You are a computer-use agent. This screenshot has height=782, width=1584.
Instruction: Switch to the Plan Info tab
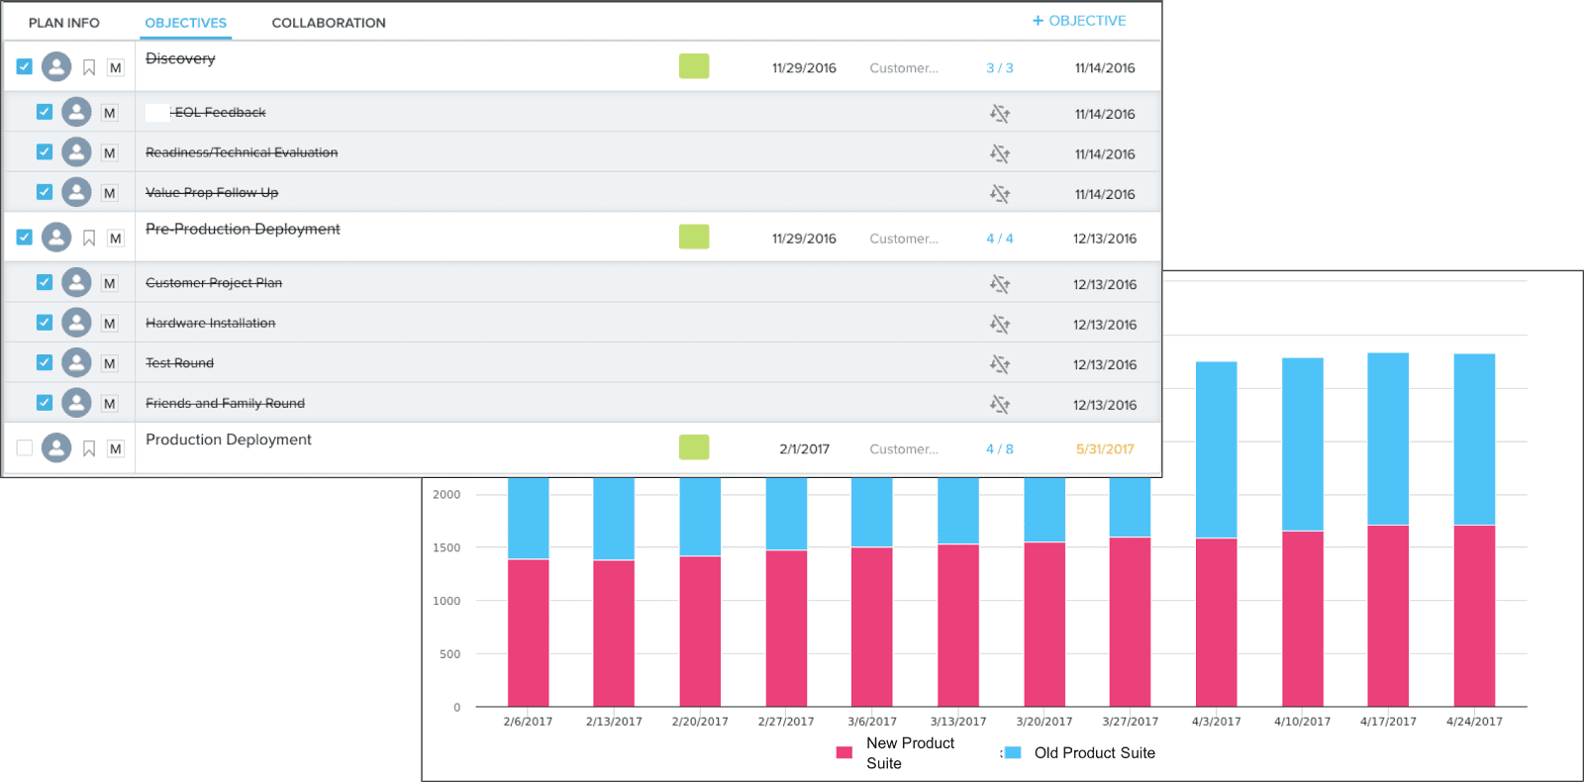click(x=64, y=23)
